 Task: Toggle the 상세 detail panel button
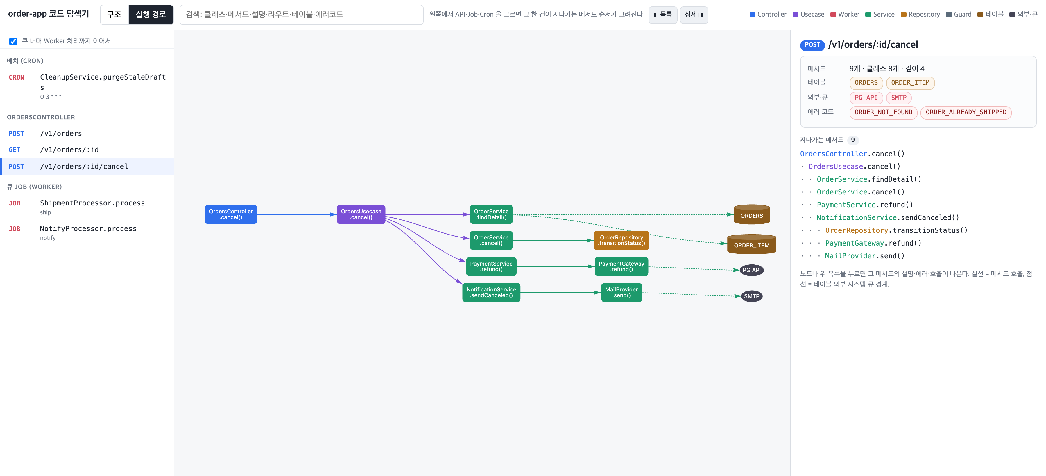click(694, 15)
